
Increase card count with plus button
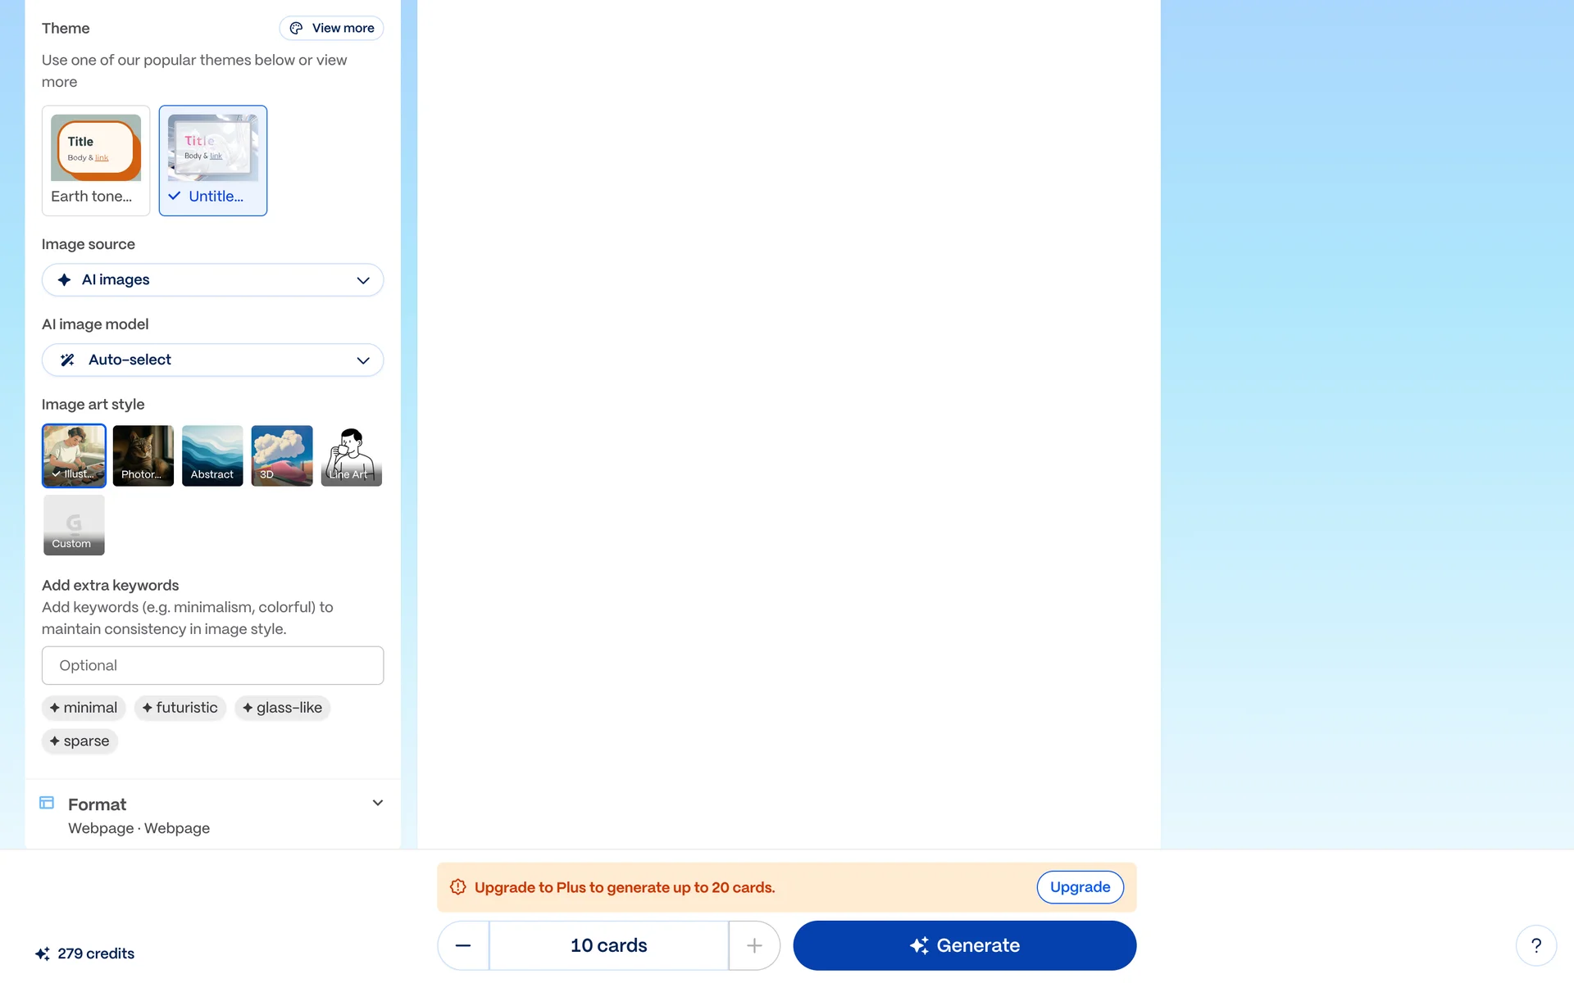(754, 945)
